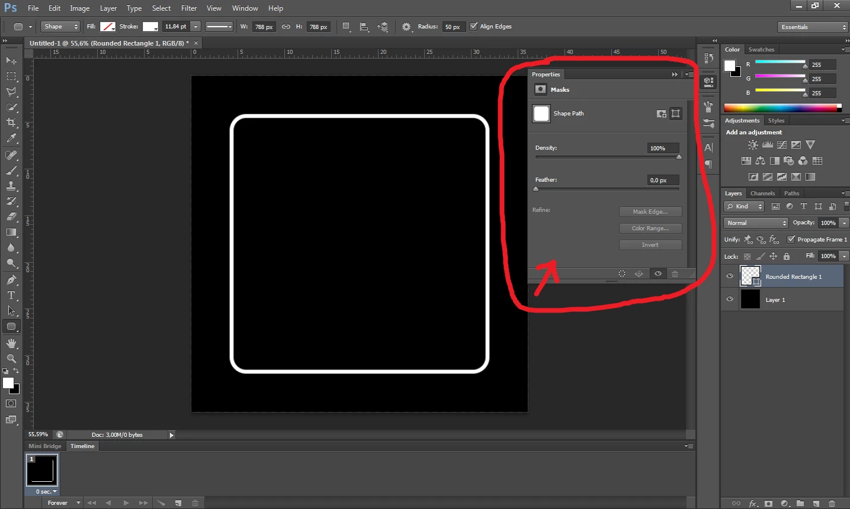This screenshot has height=509, width=850.
Task: Select the Rounded Rectangle shape tool
Action: 11,326
